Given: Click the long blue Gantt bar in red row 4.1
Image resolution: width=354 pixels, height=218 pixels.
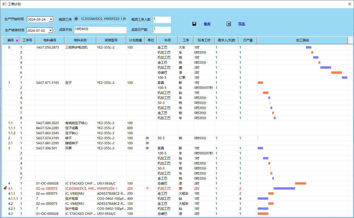Looking at the screenshot, I should pyautogui.click(x=284, y=189).
